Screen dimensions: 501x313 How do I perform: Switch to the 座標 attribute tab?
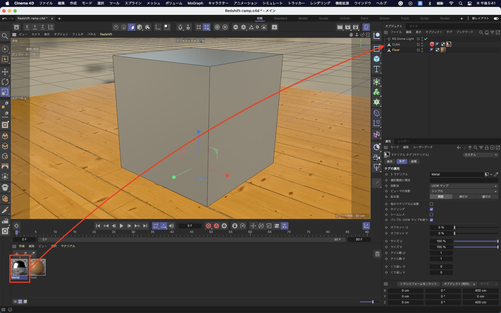(414, 162)
